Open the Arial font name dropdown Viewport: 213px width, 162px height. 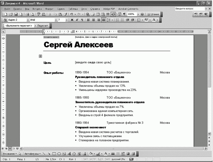[x=56, y=20]
